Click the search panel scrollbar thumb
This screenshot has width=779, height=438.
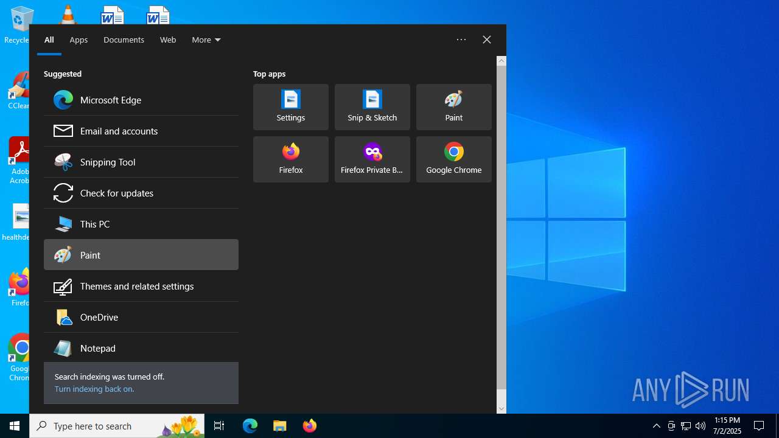click(501, 228)
